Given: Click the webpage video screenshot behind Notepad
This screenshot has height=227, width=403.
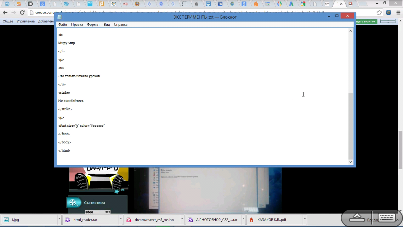Looking at the screenshot, I should tap(208, 191).
